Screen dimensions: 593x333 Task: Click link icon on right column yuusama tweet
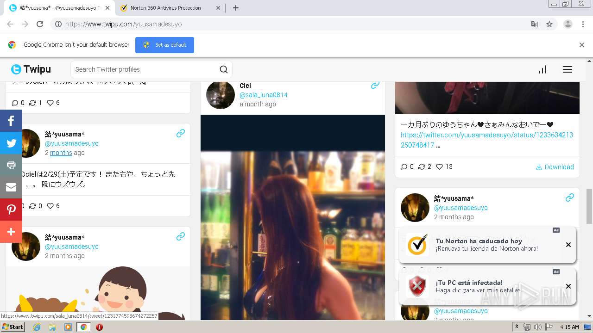[570, 197]
